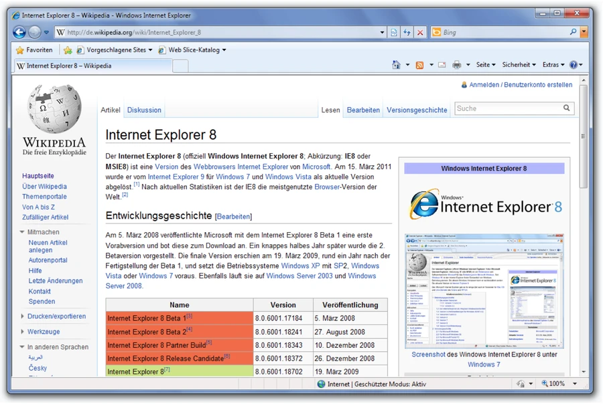Click the page vertical scrollbar thumb
This screenshot has height=404, width=603.
click(x=584, y=136)
